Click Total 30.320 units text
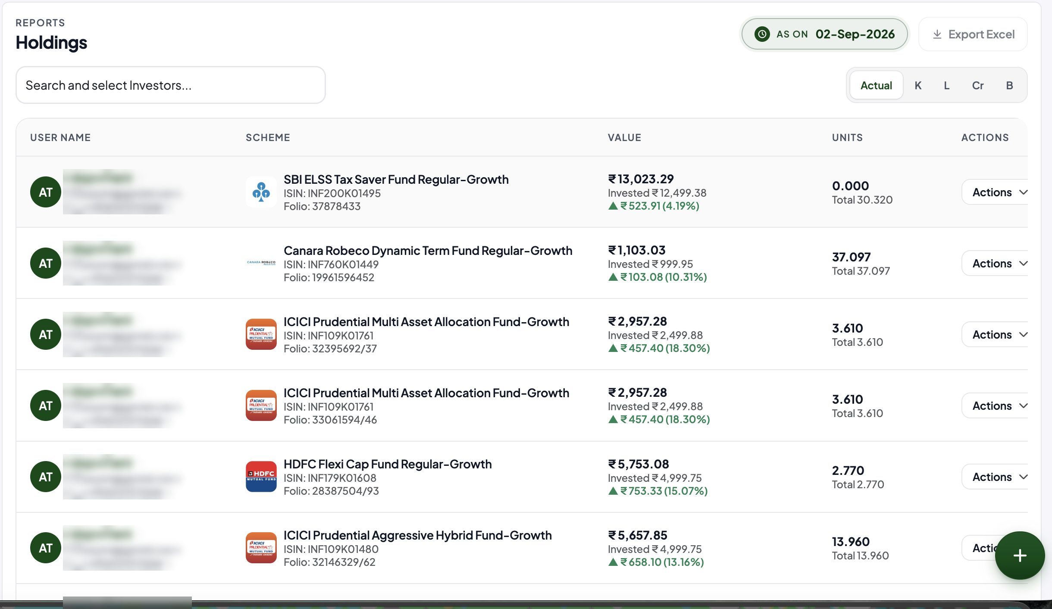The image size is (1052, 609). point(862,200)
